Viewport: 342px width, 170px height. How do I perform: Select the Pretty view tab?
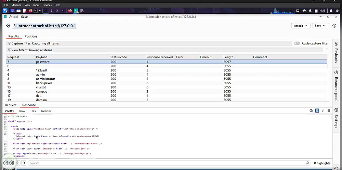(x=9, y=111)
